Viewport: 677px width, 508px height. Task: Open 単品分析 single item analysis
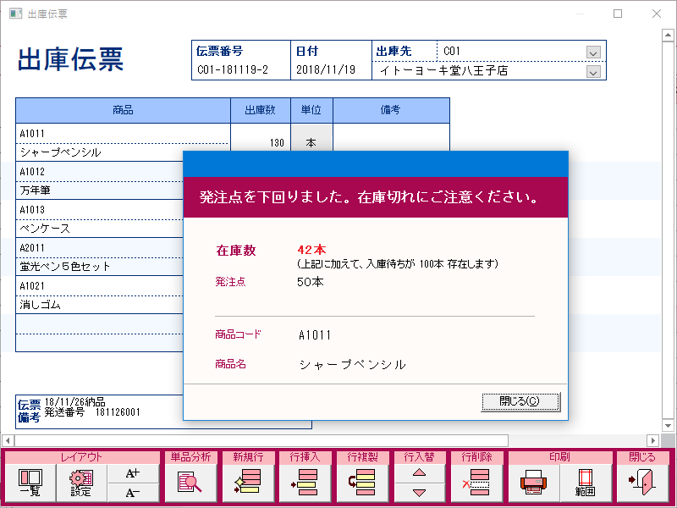pyautogui.click(x=190, y=483)
